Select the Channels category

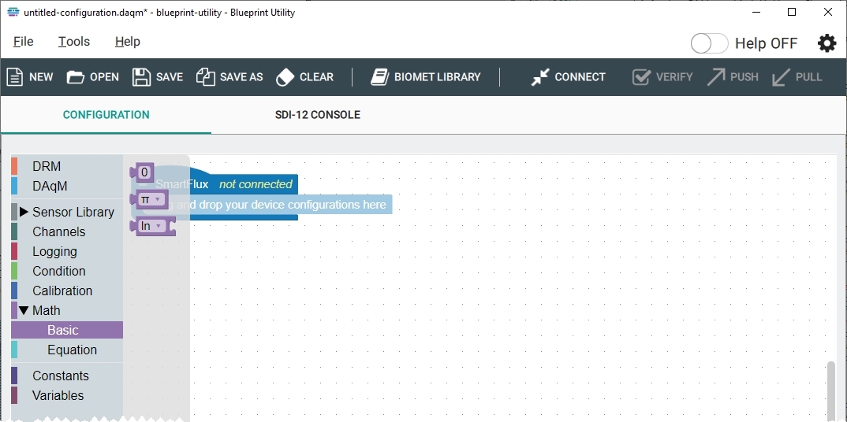pyautogui.click(x=67, y=231)
